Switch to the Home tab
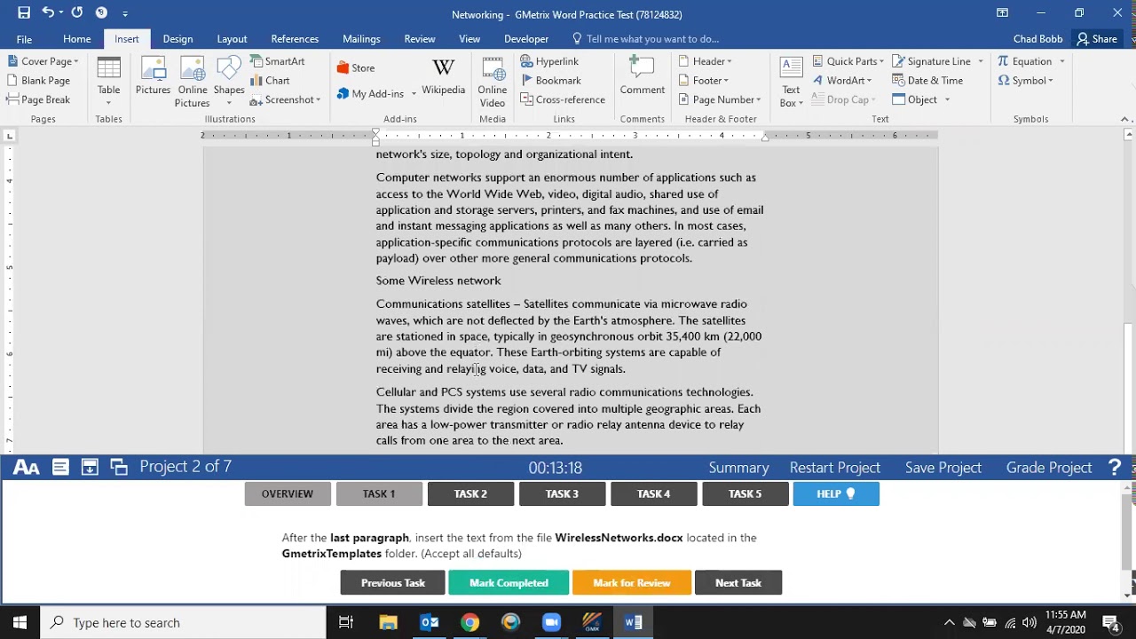 (76, 39)
